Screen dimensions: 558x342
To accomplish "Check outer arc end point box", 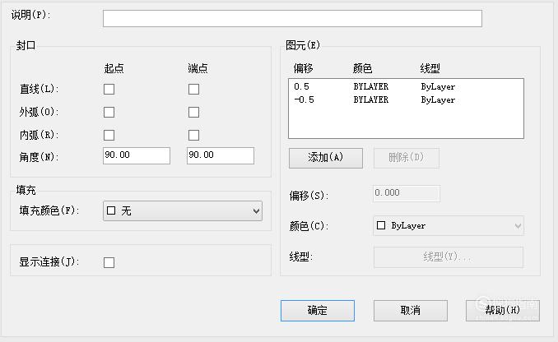I will [193, 112].
